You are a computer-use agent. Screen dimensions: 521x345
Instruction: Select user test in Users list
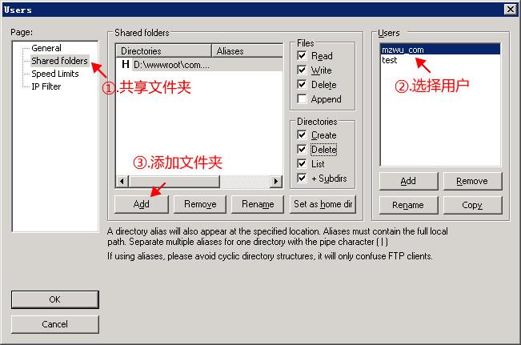(440, 60)
